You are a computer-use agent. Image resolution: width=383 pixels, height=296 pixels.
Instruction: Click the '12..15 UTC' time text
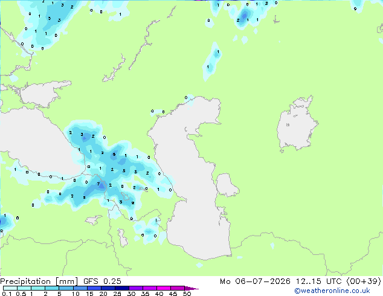[x=318, y=282]
